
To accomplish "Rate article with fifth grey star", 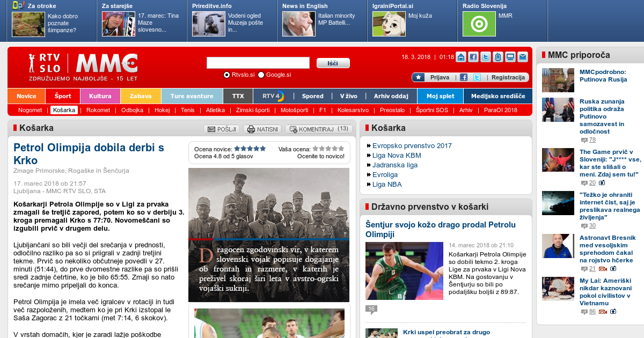I will [x=341, y=149].
